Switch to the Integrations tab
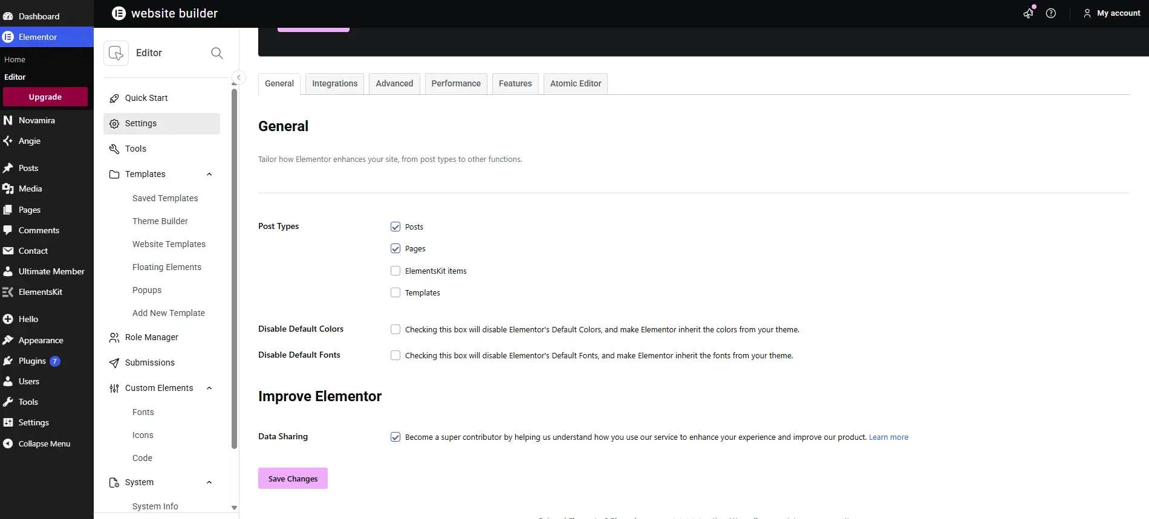Viewport: 1149px width, 519px height. coord(334,83)
